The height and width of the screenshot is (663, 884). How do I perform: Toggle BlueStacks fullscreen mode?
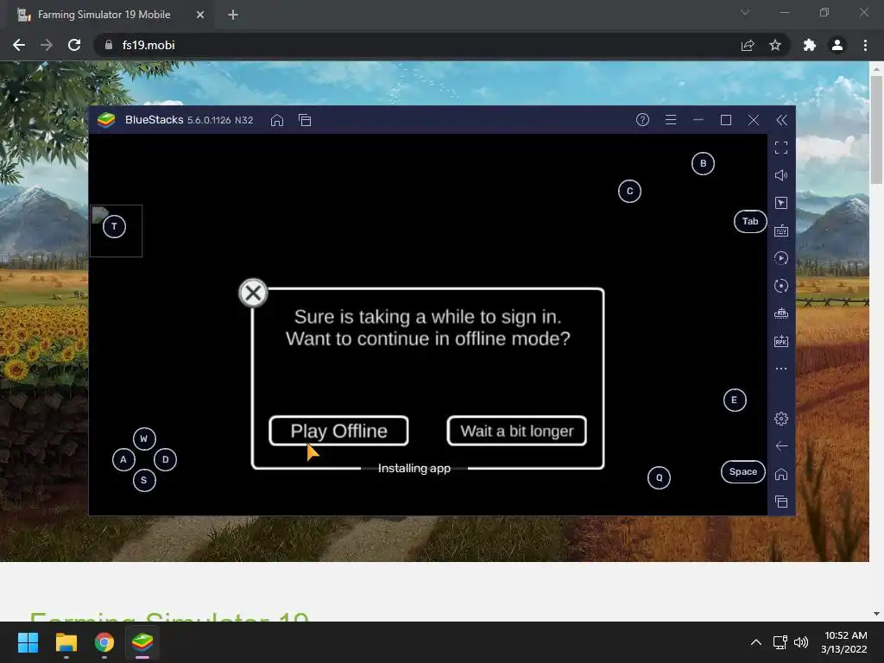coord(780,148)
